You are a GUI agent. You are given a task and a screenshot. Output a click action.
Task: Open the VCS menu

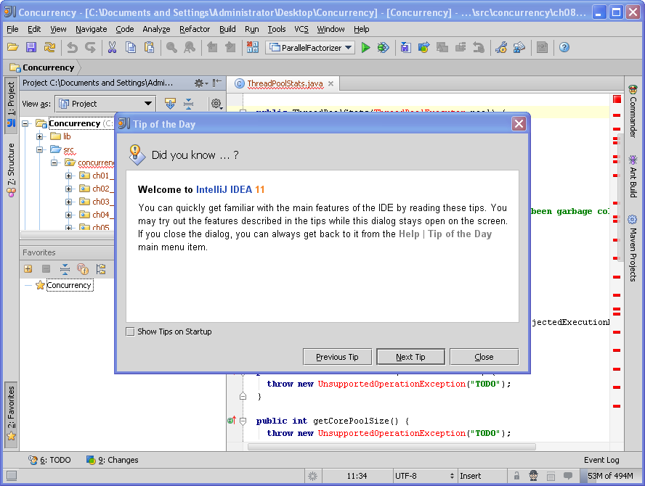click(301, 29)
